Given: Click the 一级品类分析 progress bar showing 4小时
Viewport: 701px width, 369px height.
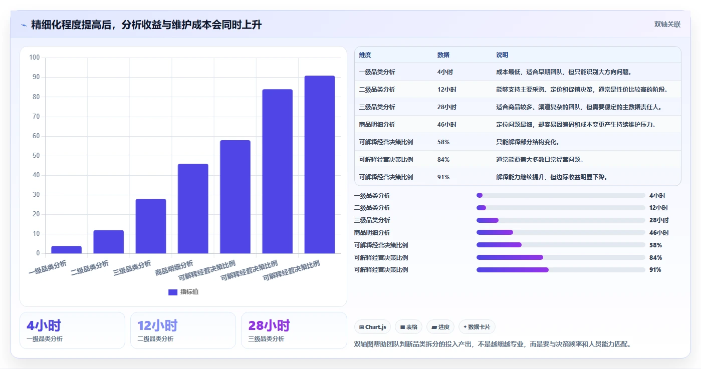Looking at the screenshot, I should point(561,195).
